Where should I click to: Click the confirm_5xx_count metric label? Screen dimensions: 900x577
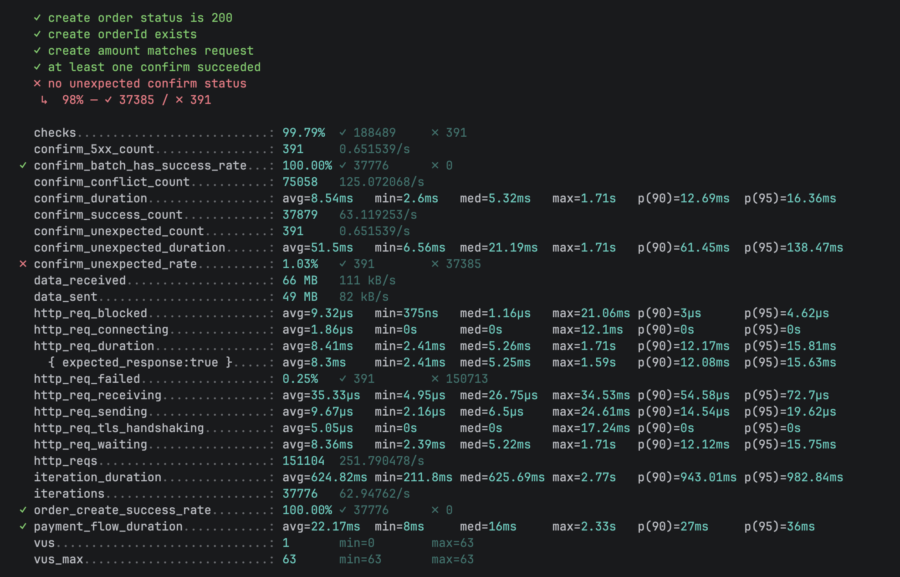pyautogui.click(x=94, y=149)
